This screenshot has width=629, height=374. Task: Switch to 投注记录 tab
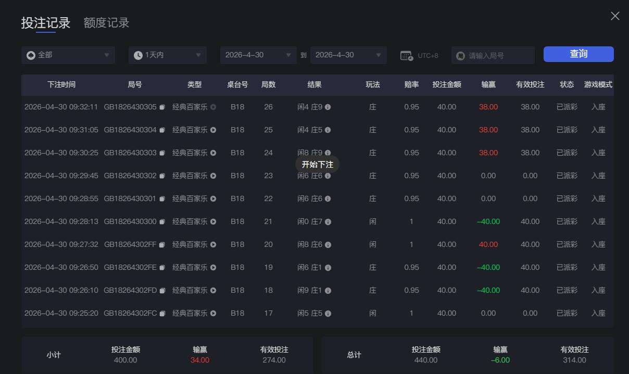(x=46, y=23)
